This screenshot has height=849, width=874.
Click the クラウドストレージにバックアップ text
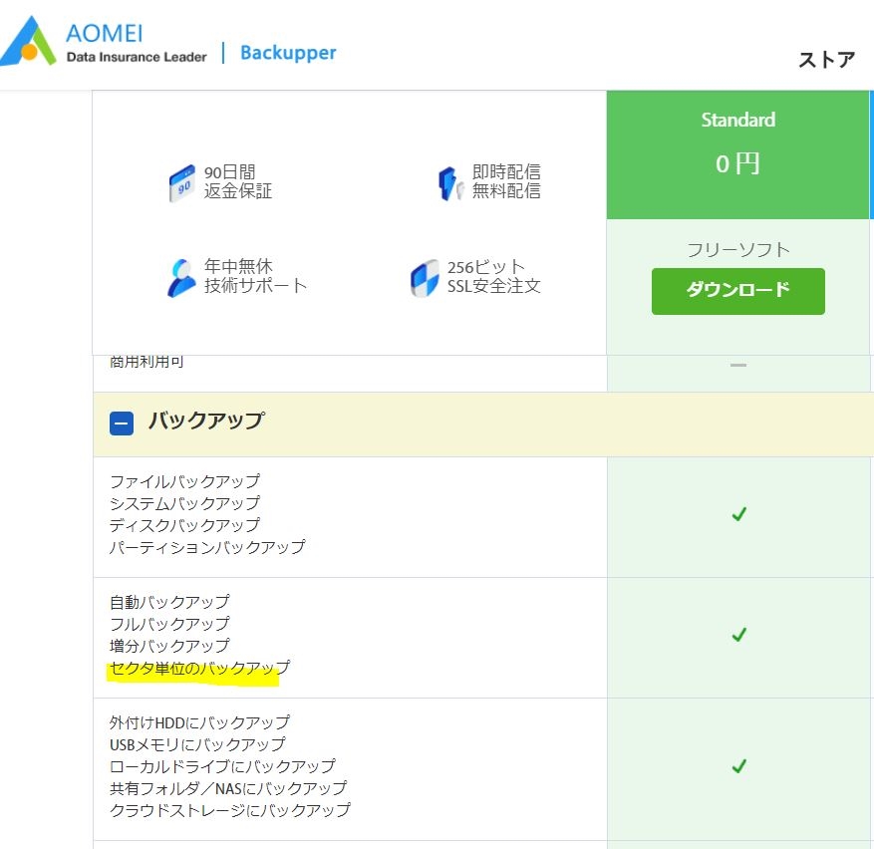click(x=230, y=810)
